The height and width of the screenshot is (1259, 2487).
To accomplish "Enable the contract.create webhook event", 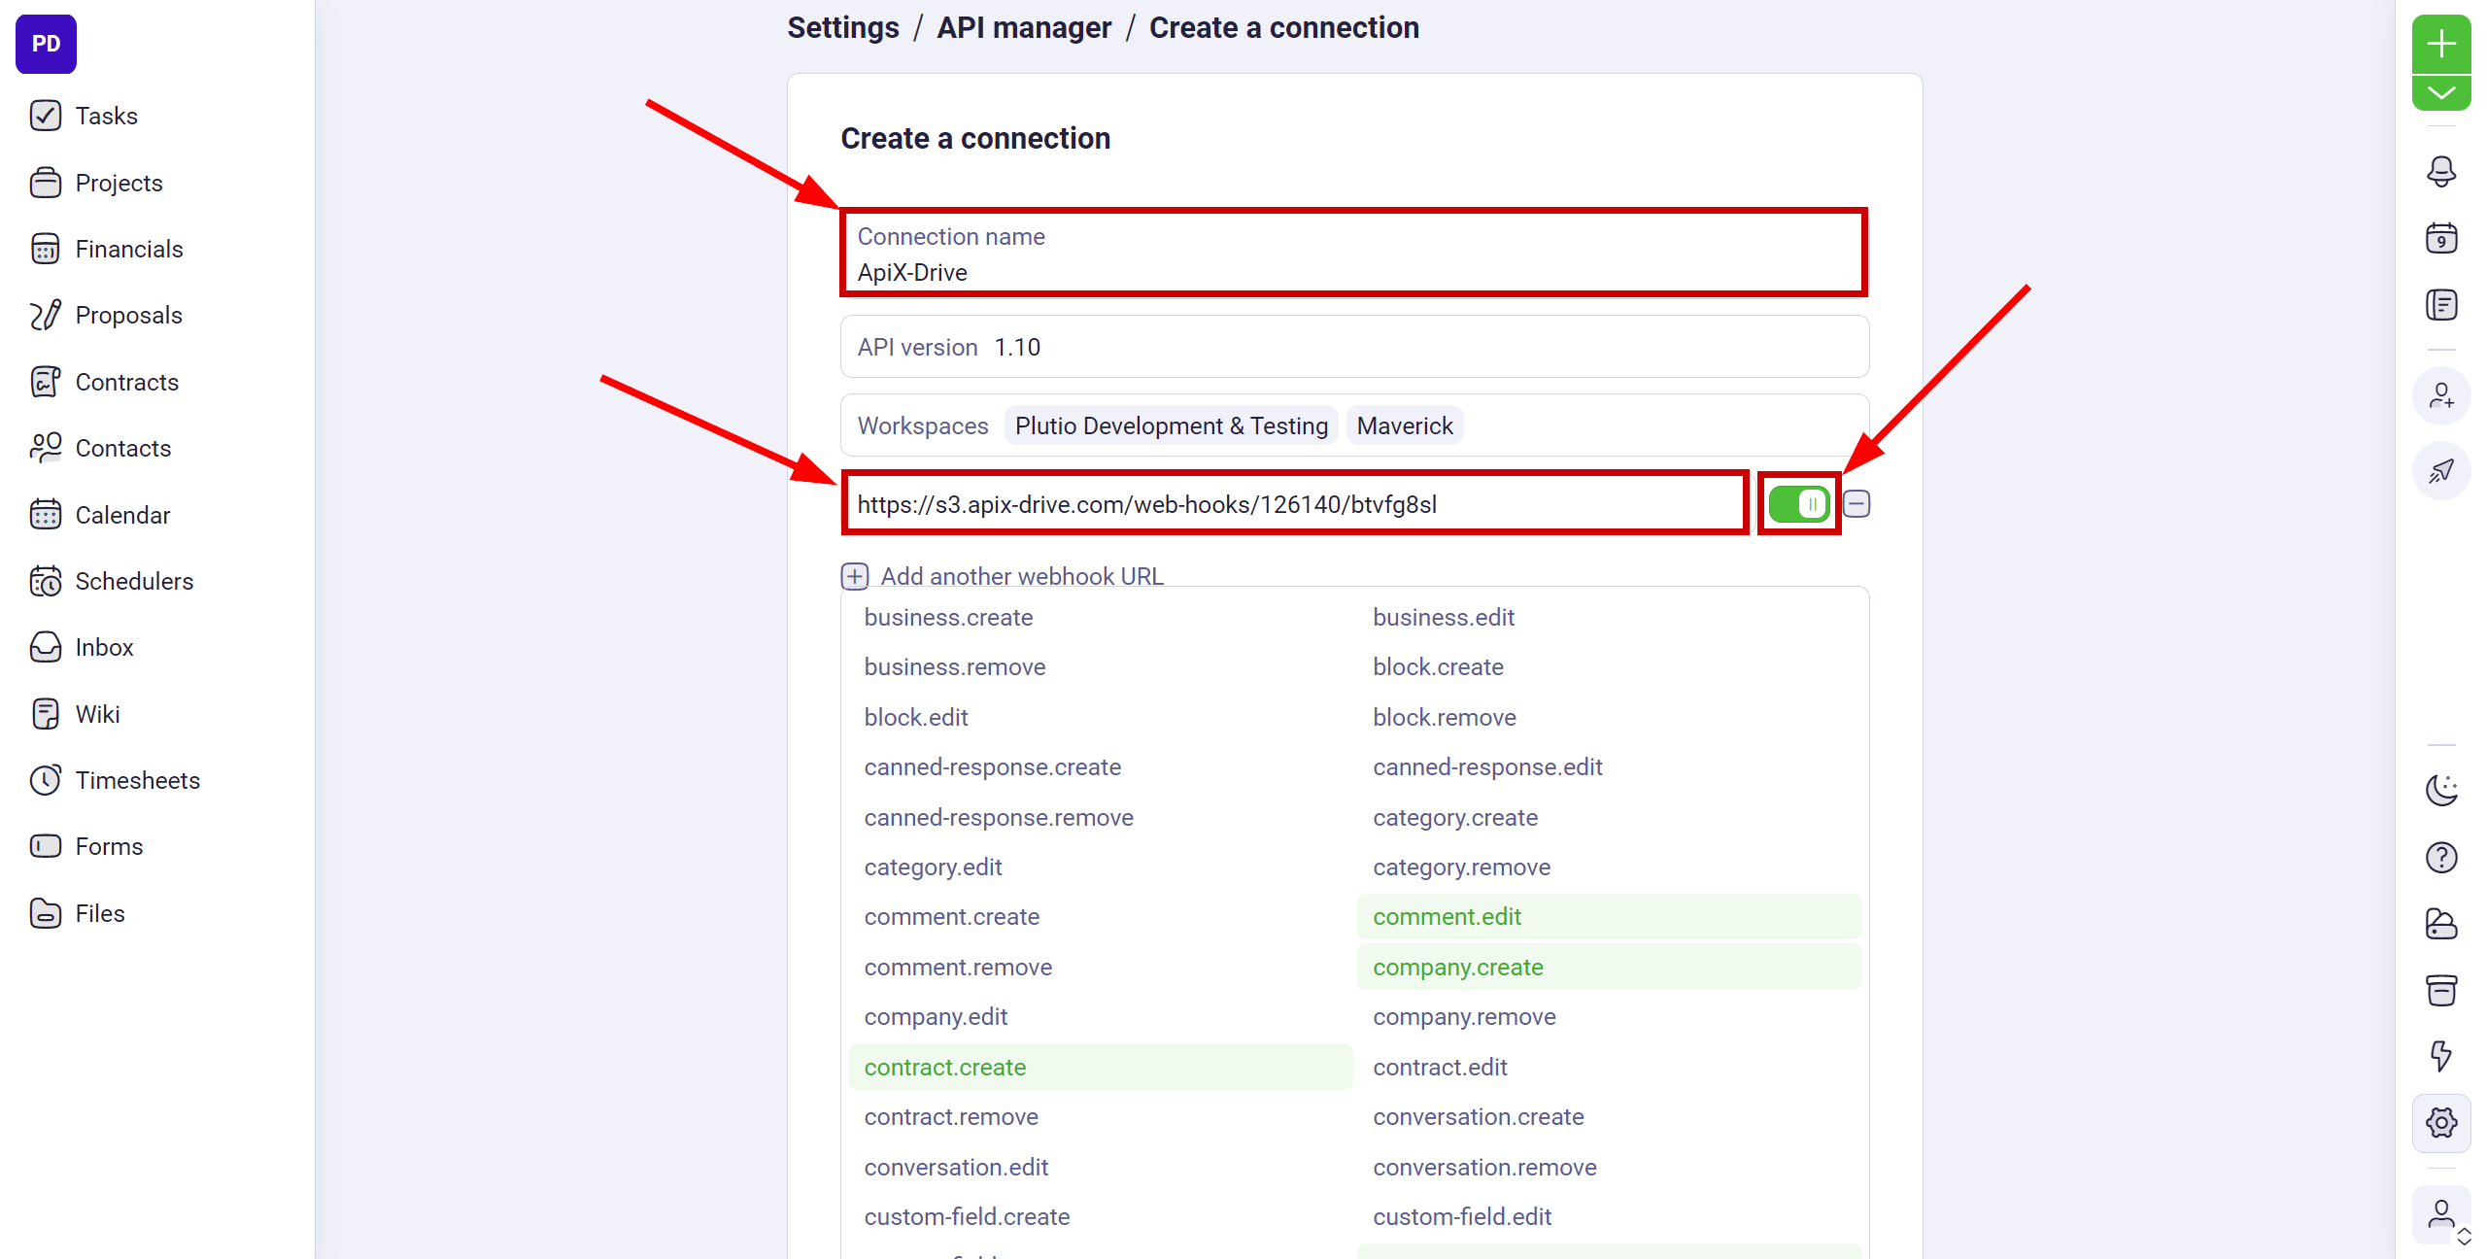I will [x=945, y=1065].
